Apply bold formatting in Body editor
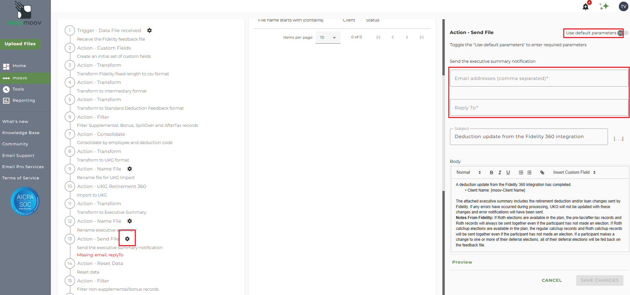Viewport: 630px width, 295px height. click(x=491, y=172)
